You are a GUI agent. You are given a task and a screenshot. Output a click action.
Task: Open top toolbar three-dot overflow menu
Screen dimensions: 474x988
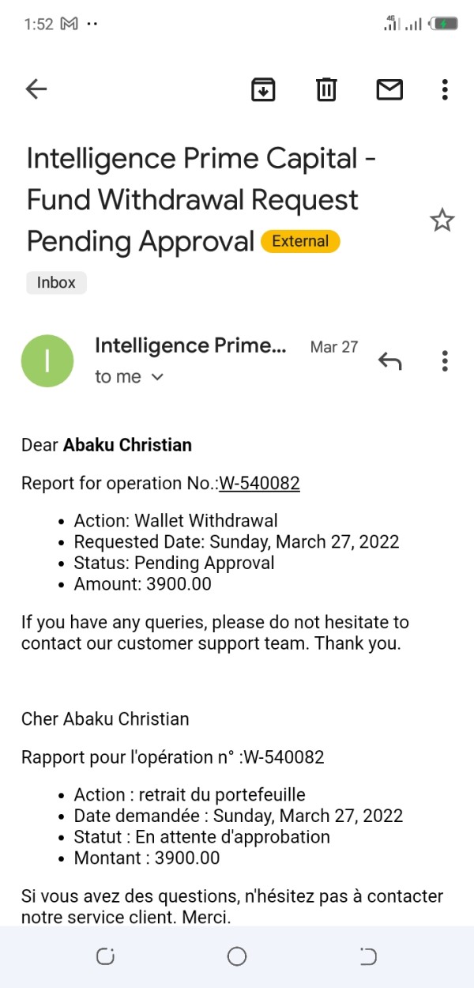445,89
